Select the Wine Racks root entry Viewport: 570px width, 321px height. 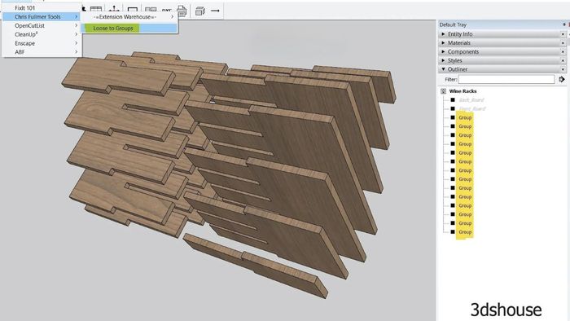pyautogui.click(x=463, y=91)
